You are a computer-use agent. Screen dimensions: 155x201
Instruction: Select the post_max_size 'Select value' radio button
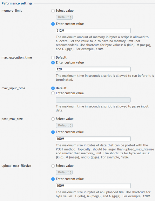(53, 119)
